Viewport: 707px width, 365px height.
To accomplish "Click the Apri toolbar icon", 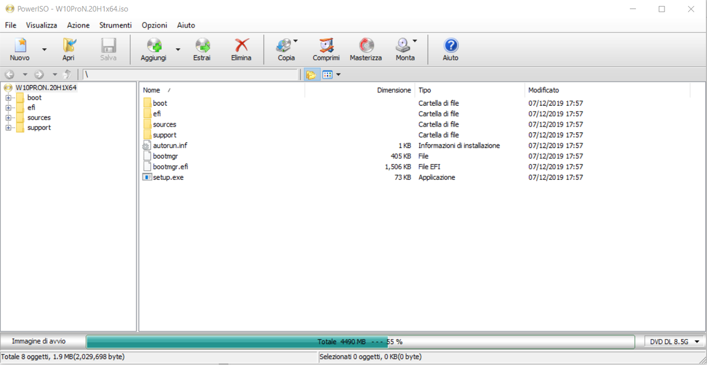I will (x=68, y=45).
